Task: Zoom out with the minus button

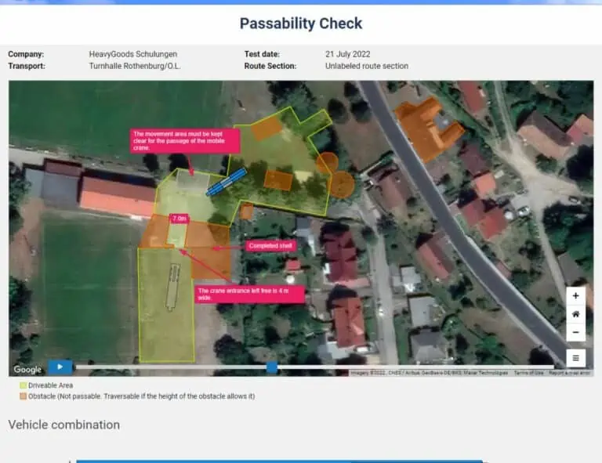Action: tap(575, 332)
